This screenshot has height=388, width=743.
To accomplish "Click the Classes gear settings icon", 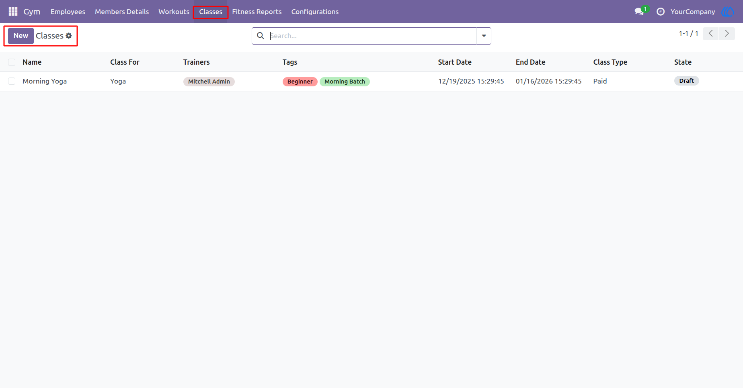I will coord(69,36).
